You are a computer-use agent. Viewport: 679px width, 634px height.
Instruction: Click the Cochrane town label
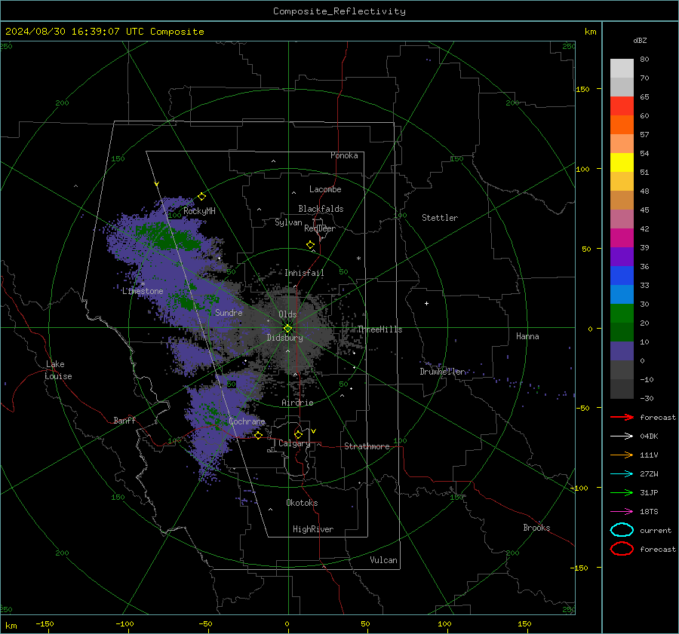tap(247, 421)
